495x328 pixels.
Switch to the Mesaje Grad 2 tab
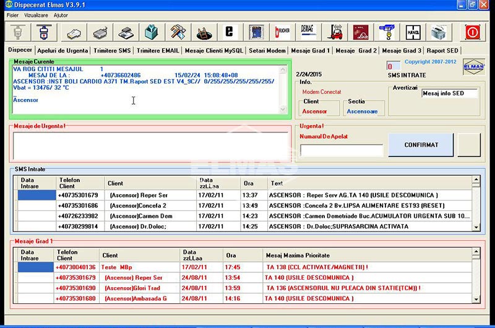click(356, 51)
